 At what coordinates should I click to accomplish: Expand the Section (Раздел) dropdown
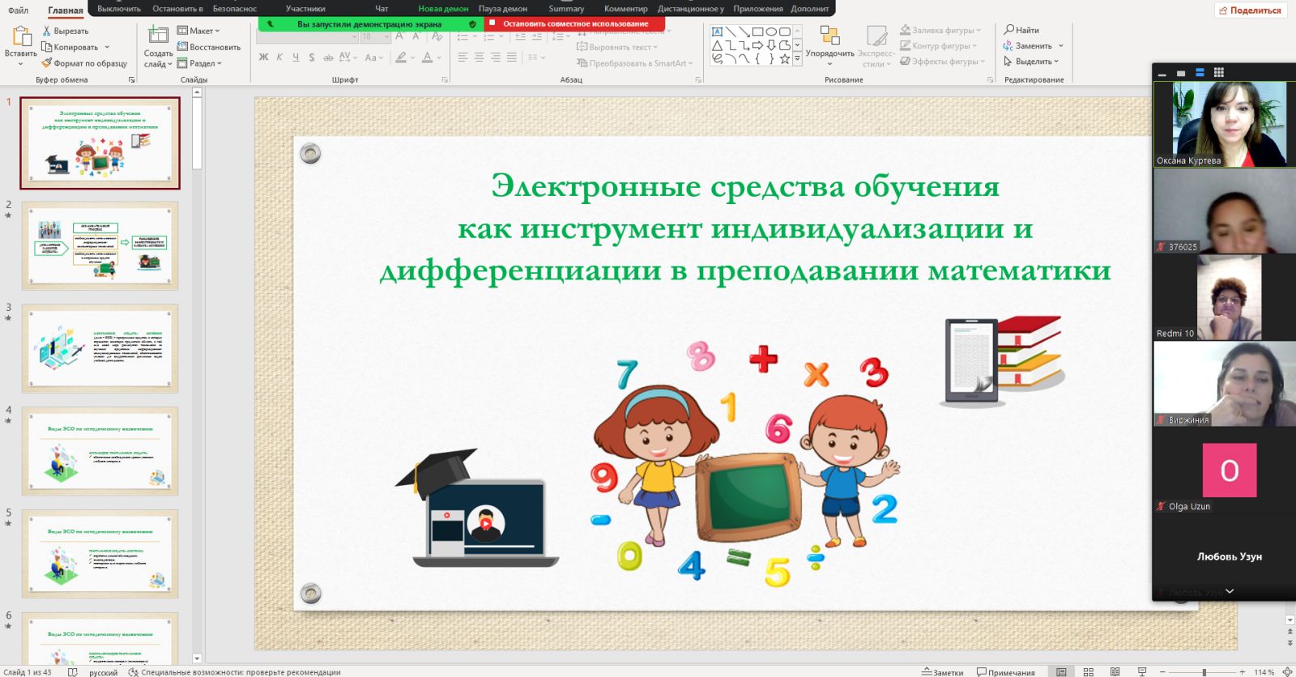pos(200,63)
